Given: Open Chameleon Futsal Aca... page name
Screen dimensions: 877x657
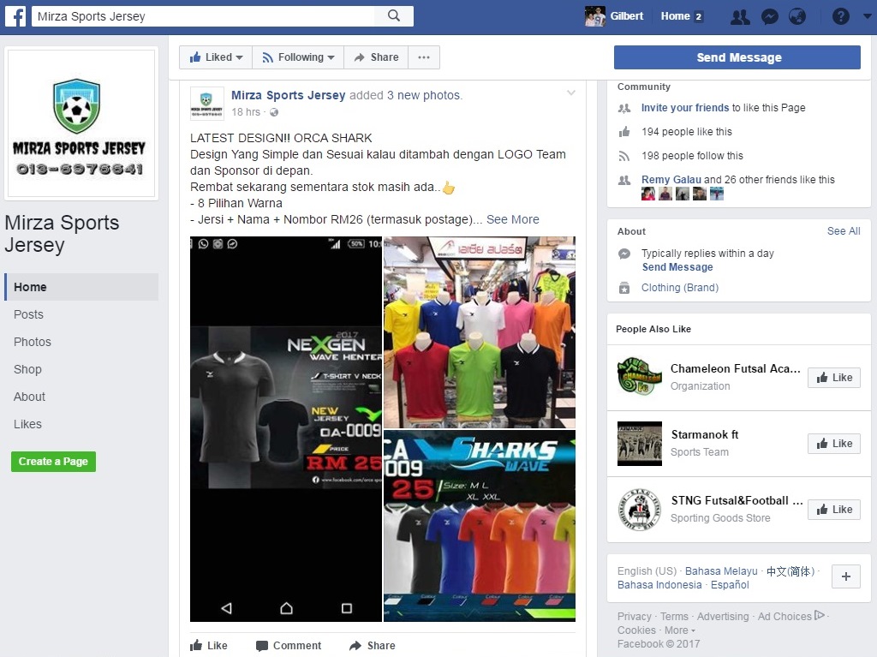Looking at the screenshot, I should pos(736,369).
